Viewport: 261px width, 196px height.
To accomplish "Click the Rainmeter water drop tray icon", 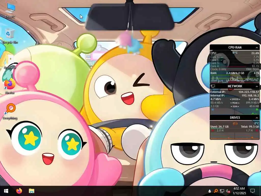I will [x=210, y=191].
